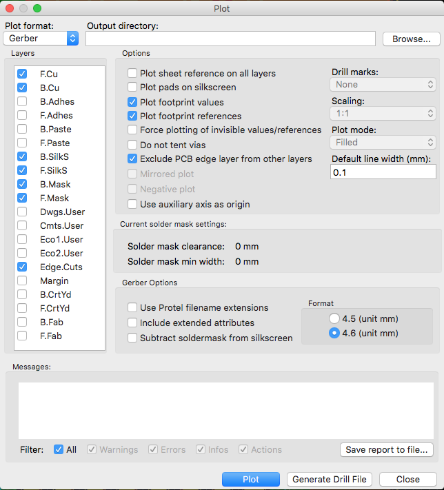Enable Subtract soldermask from silkscreen
The image size is (444, 490).
[x=132, y=338]
